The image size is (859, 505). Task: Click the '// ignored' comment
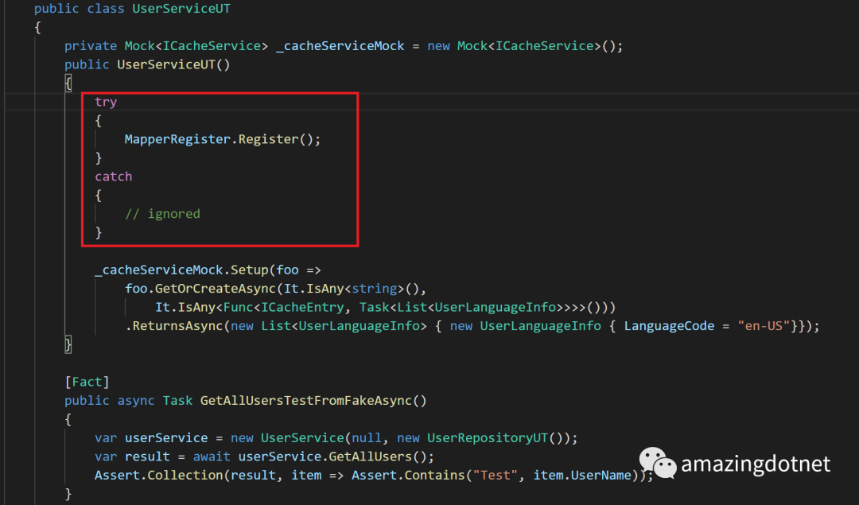pyautogui.click(x=162, y=214)
